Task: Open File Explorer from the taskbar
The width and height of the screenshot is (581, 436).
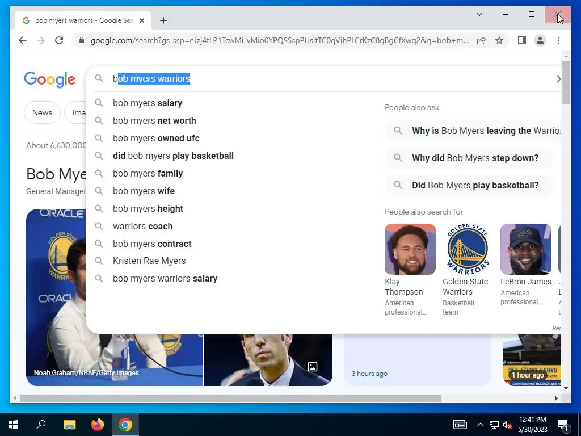Action: [x=69, y=425]
